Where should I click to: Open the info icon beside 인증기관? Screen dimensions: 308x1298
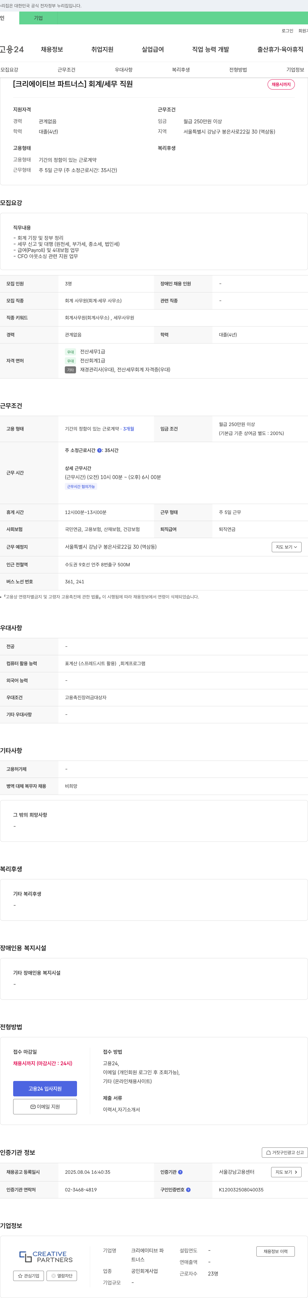180,1172
